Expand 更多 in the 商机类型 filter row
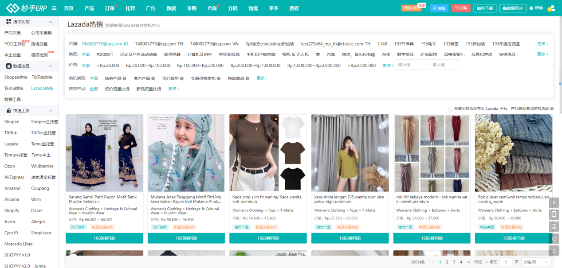562x268 pixels. [262, 78]
